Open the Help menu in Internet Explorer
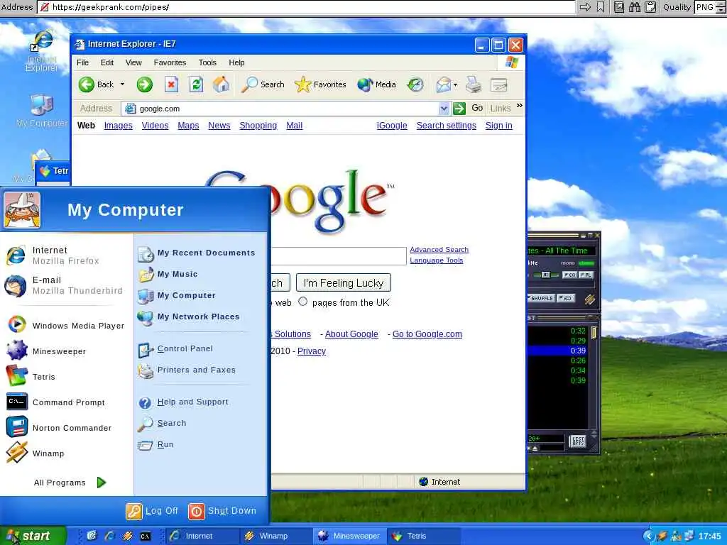727x545 pixels. point(236,62)
